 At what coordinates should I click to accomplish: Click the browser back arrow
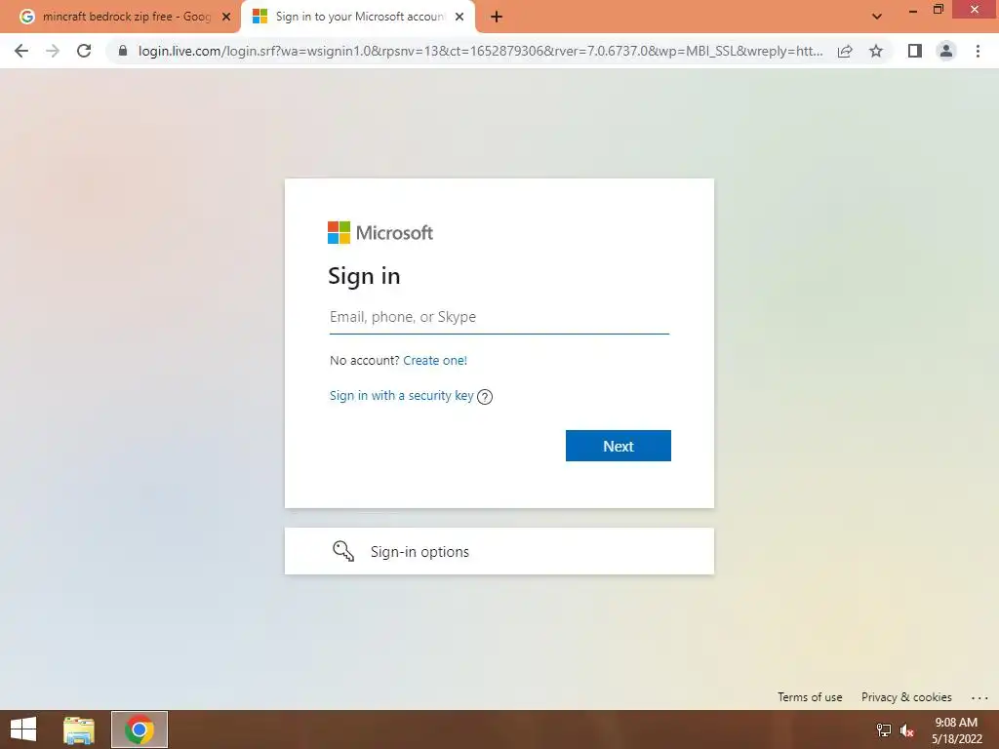(x=21, y=51)
